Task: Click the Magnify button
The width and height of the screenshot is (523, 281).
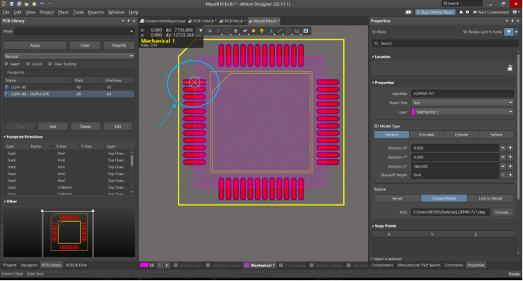Action: click(118, 45)
